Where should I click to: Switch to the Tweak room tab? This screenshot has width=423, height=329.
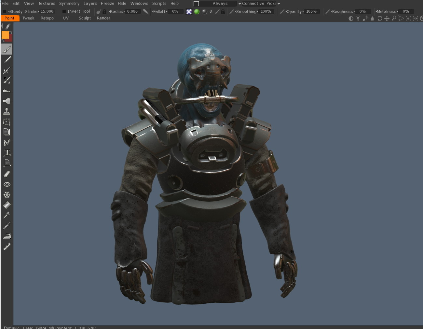[x=28, y=18]
